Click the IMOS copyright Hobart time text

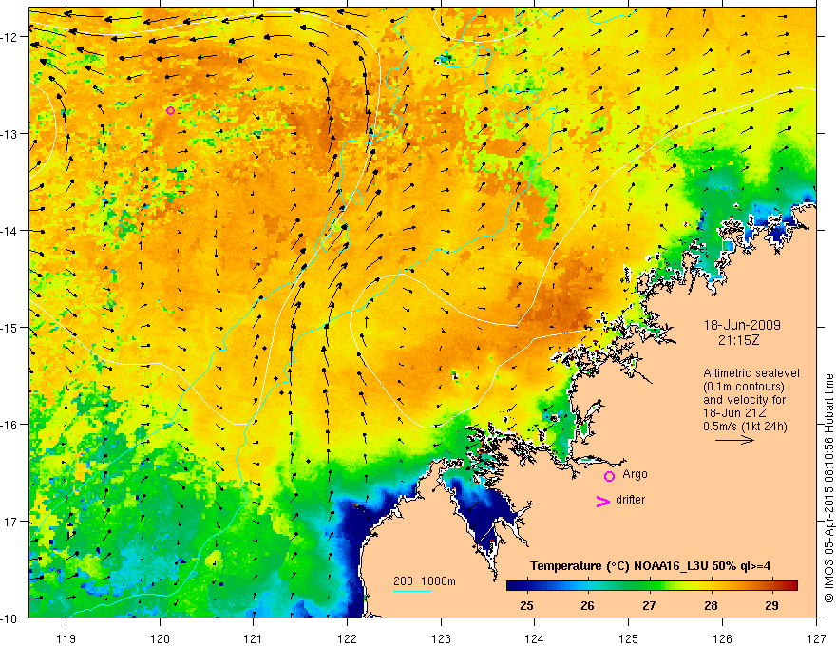point(828,488)
